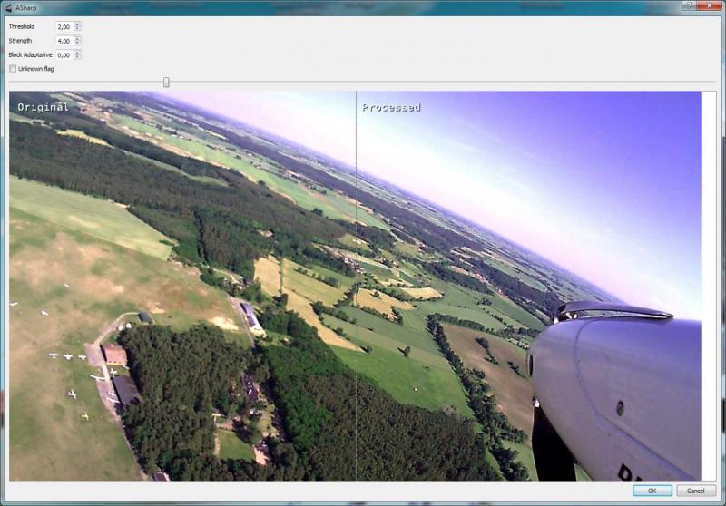Click the Strength value field

64,41
